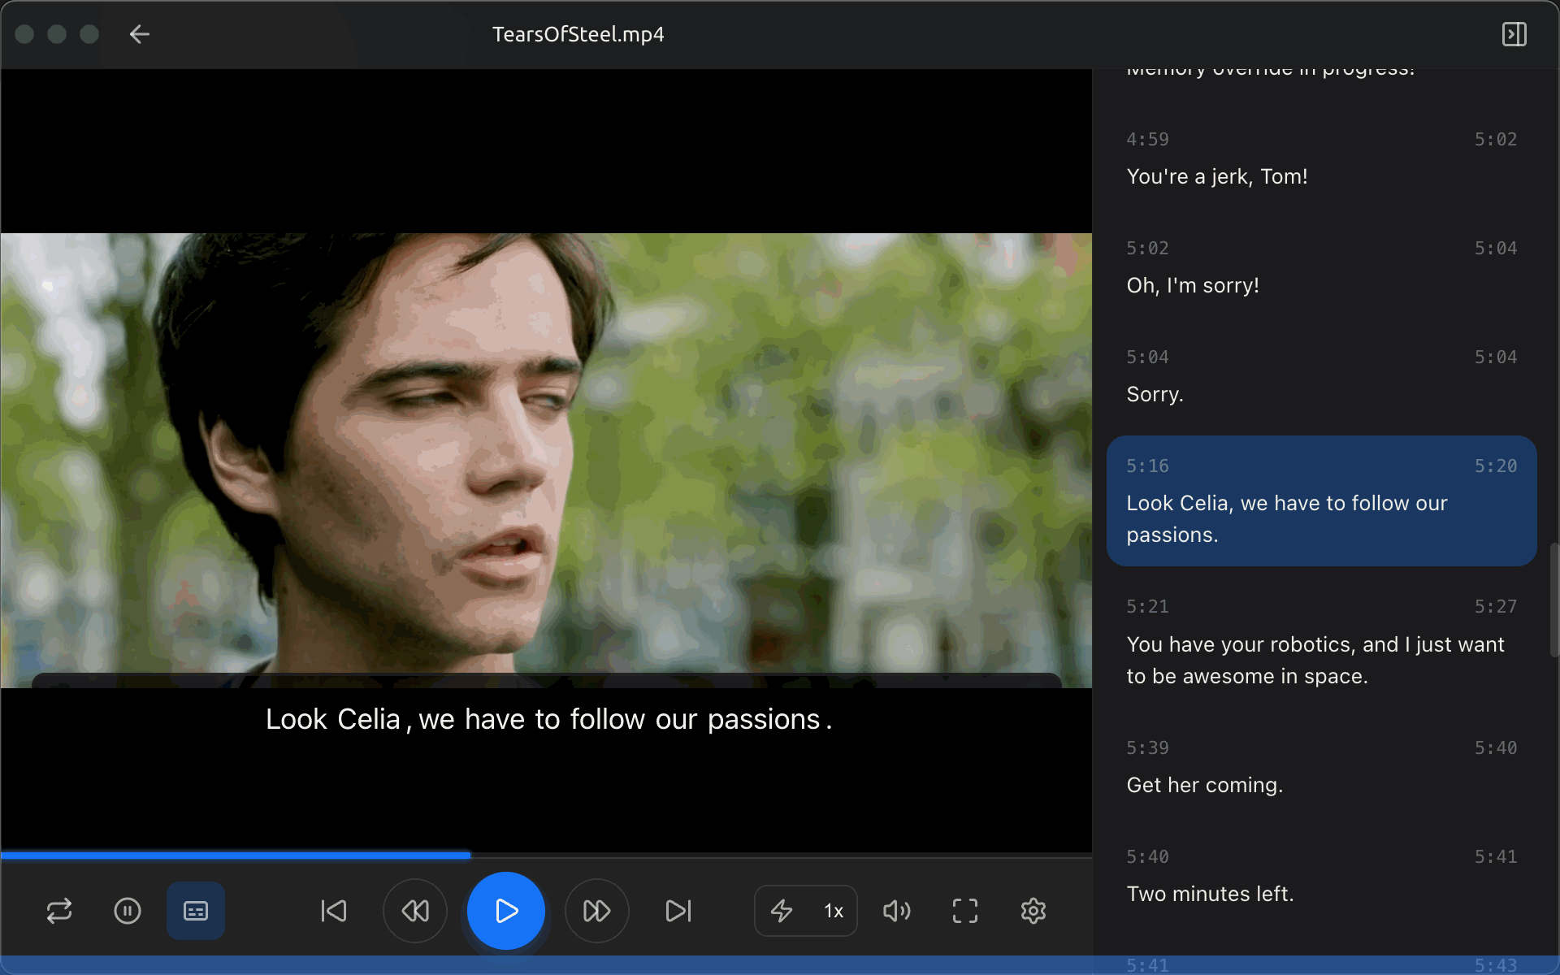
Task: Jump to subtitle "Oh, I'm sorry!"
Action: (x=1192, y=285)
